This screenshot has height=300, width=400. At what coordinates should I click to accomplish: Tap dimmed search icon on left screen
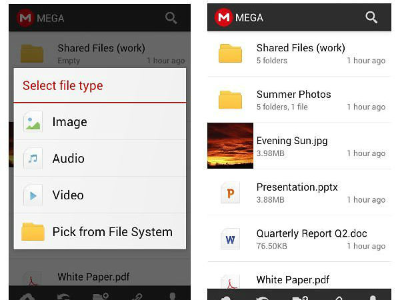(171, 18)
